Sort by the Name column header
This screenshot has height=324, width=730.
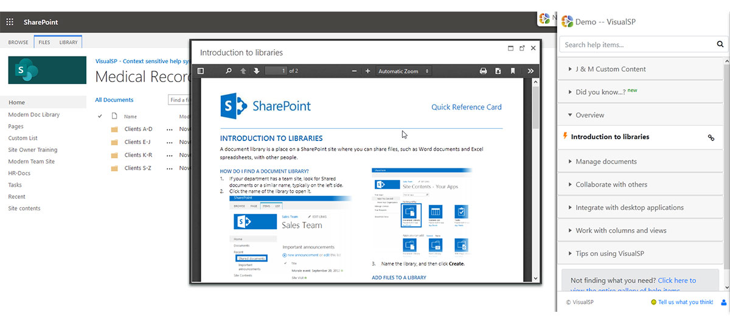[130, 117]
